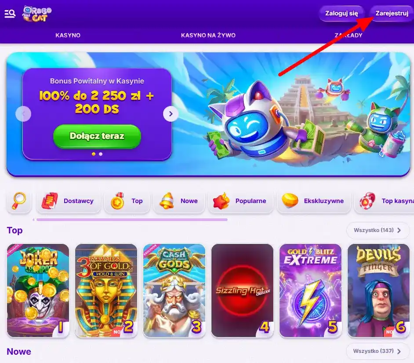Open the KASYNO NA ŻYWO tab
This screenshot has width=414, height=363.
point(208,35)
